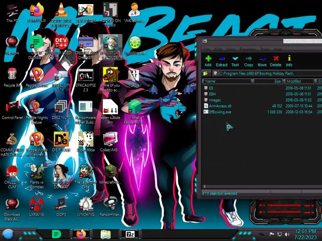The width and height of the screenshot is (322, 241).
Task: Click the volume speaker tray icon
Action: click(x=287, y=234)
